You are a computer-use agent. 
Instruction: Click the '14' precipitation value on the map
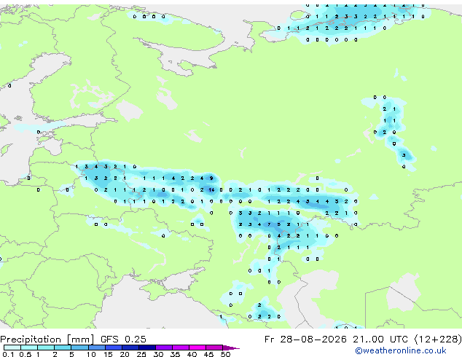[211, 190]
